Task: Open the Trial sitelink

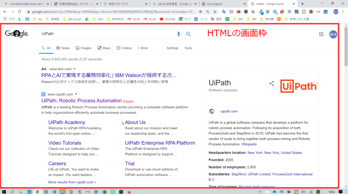Action: (129, 163)
